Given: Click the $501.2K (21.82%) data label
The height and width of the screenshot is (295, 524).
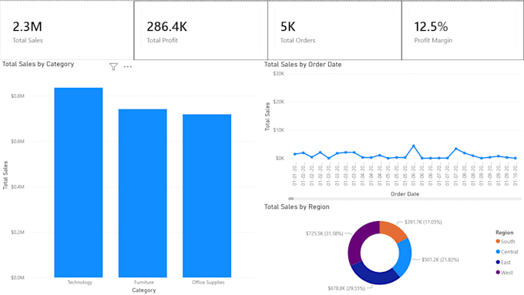Looking at the screenshot, I should click(440, 260).
